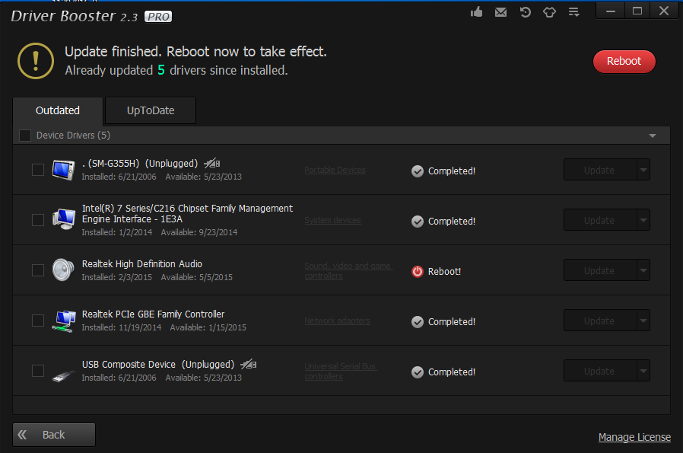This screenshot has height=453, width=683.
Task: Select the Realtek PCIe GBE Family Controller name
Action: click(154, 314)
